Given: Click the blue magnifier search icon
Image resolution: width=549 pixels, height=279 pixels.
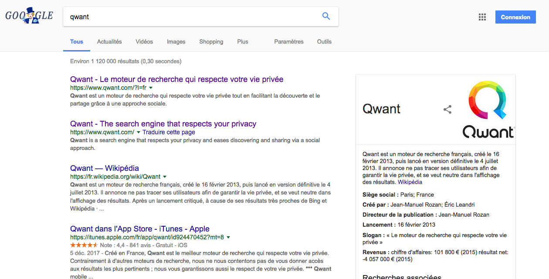Looking at the screenshot, I should [326, 17].
